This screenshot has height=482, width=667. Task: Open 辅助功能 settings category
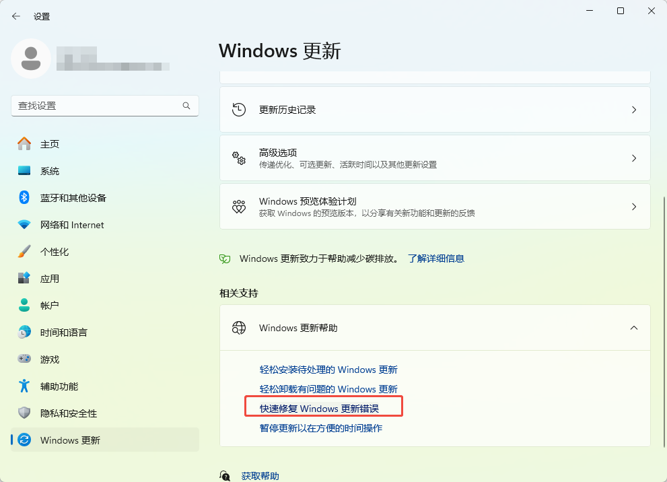[x=104, y=386]
